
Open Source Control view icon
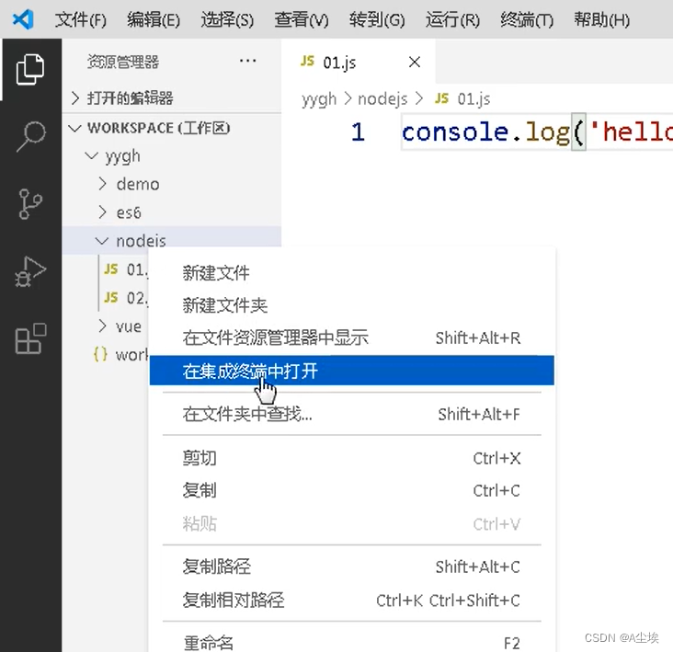coord(30,204)
